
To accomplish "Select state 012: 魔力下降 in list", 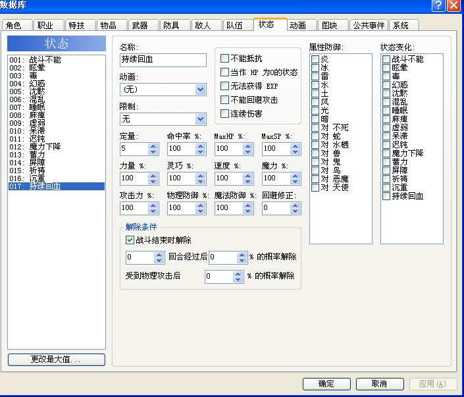I will (57, 147).
